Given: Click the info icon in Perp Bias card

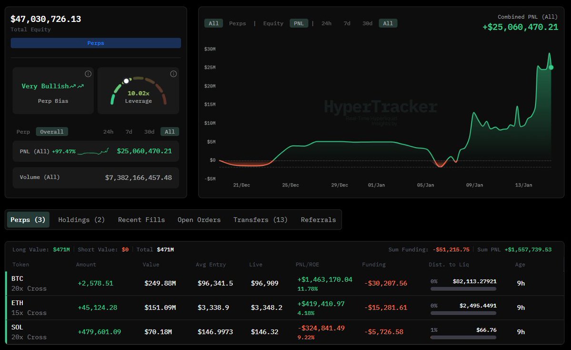Looking at the screenshot, I should (x=88, y=74).
